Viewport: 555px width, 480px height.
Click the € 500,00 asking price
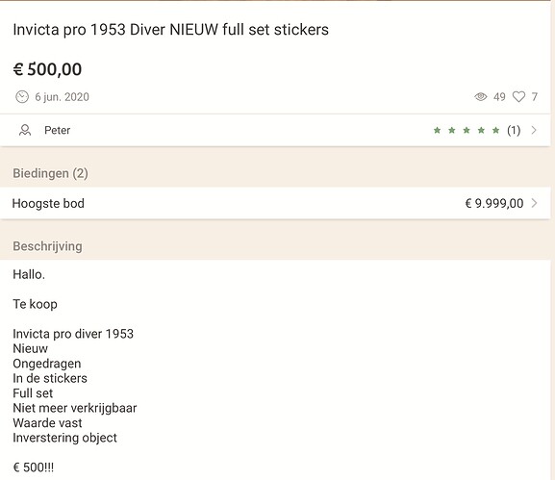[x=47, y=69]
